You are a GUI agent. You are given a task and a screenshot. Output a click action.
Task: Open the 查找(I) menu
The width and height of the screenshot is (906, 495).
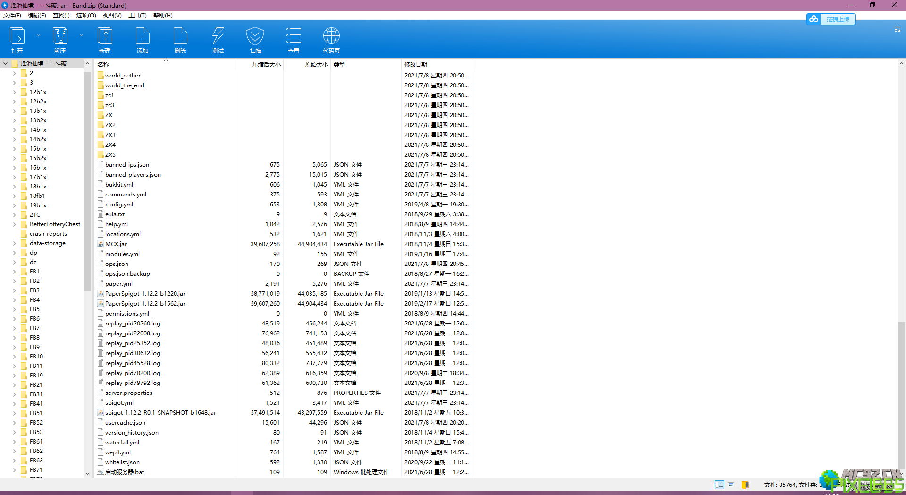pos(61,16)
